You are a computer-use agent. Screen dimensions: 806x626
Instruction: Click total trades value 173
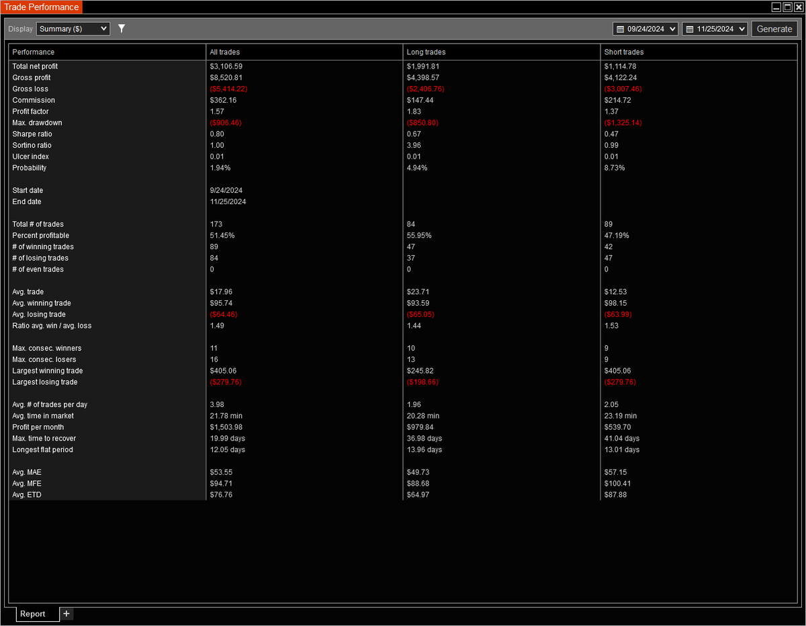[216, 224]
